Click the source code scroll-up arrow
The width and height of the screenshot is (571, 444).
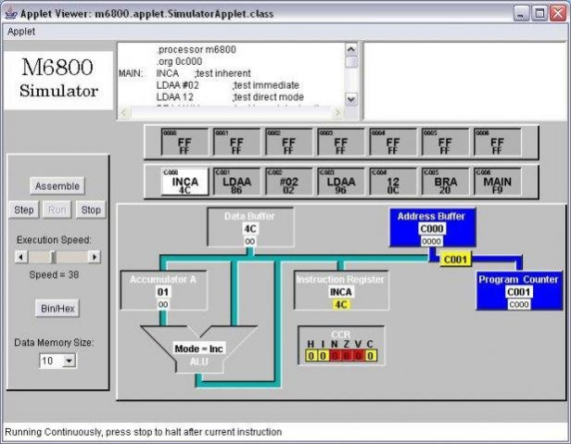pyautogui.click(x=351, y=49)
